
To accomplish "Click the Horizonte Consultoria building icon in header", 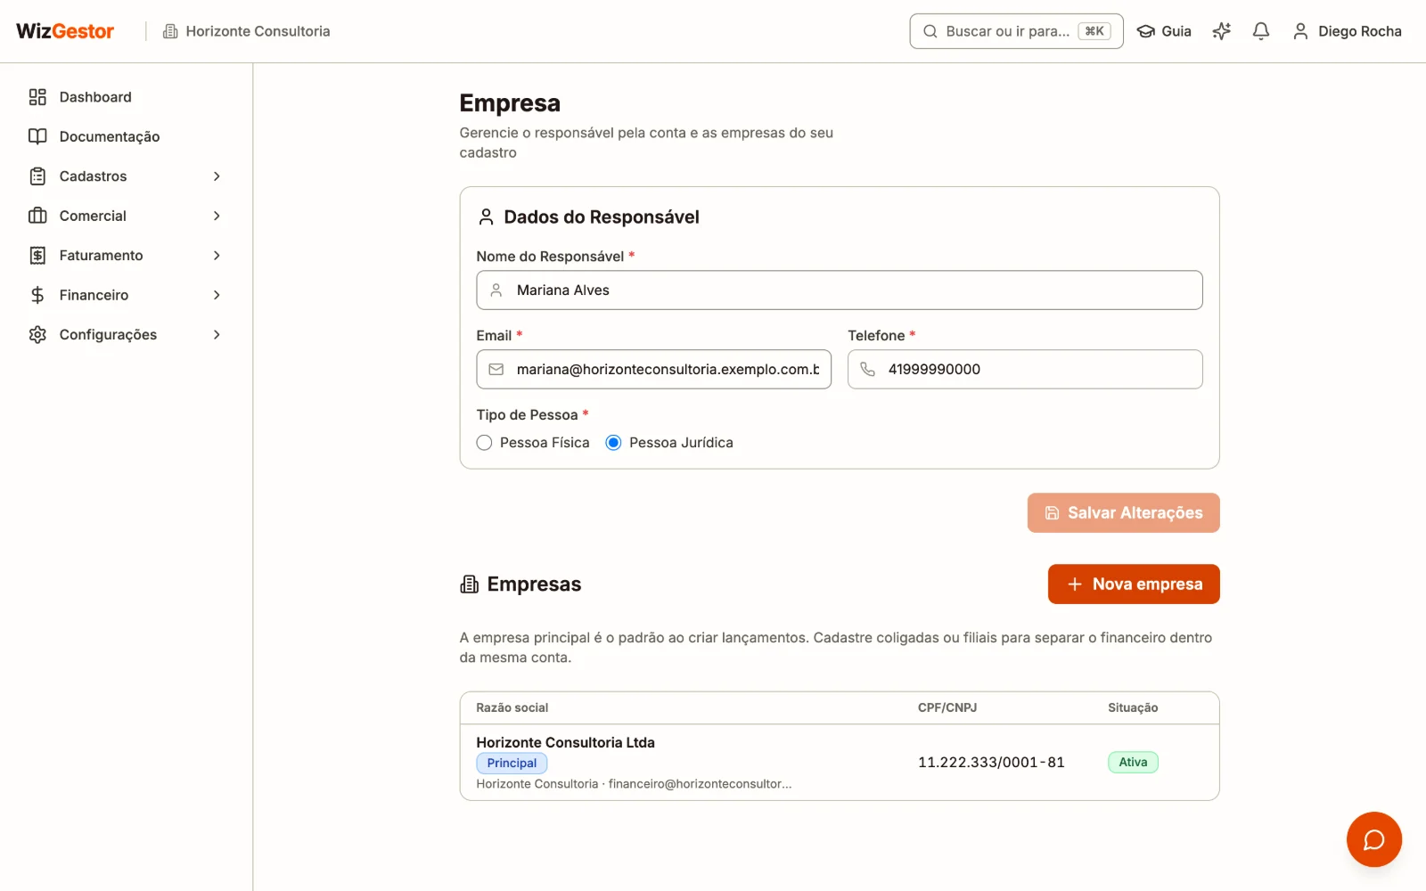I will [x=170, y=31].
